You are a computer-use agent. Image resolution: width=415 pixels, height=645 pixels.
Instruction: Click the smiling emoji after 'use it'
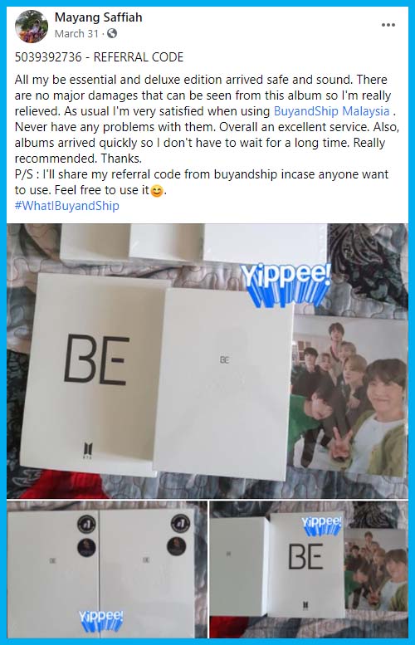pyautogui.click(x=156, y=191)
